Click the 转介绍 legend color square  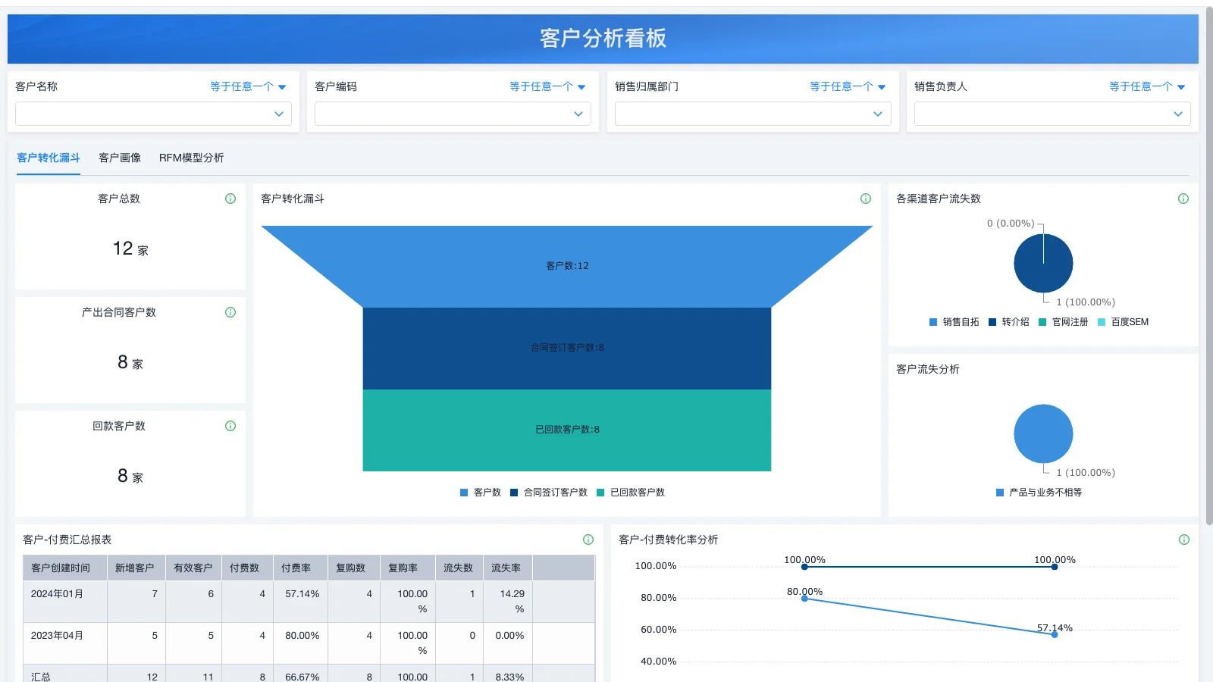pos(991,321)
